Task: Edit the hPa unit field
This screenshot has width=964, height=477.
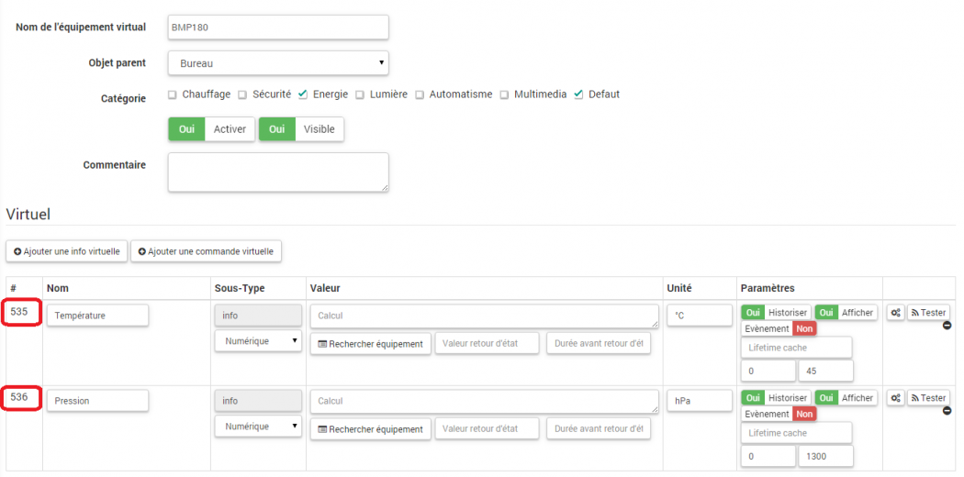Action: 700,401
